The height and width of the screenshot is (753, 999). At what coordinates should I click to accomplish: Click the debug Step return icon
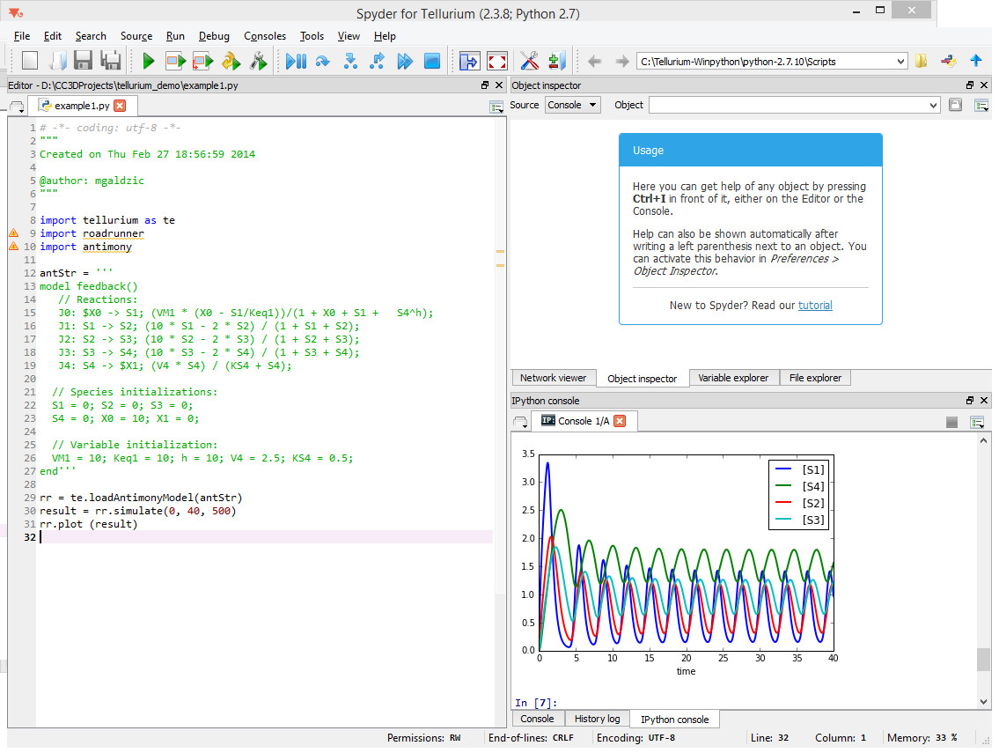[378, 62]
